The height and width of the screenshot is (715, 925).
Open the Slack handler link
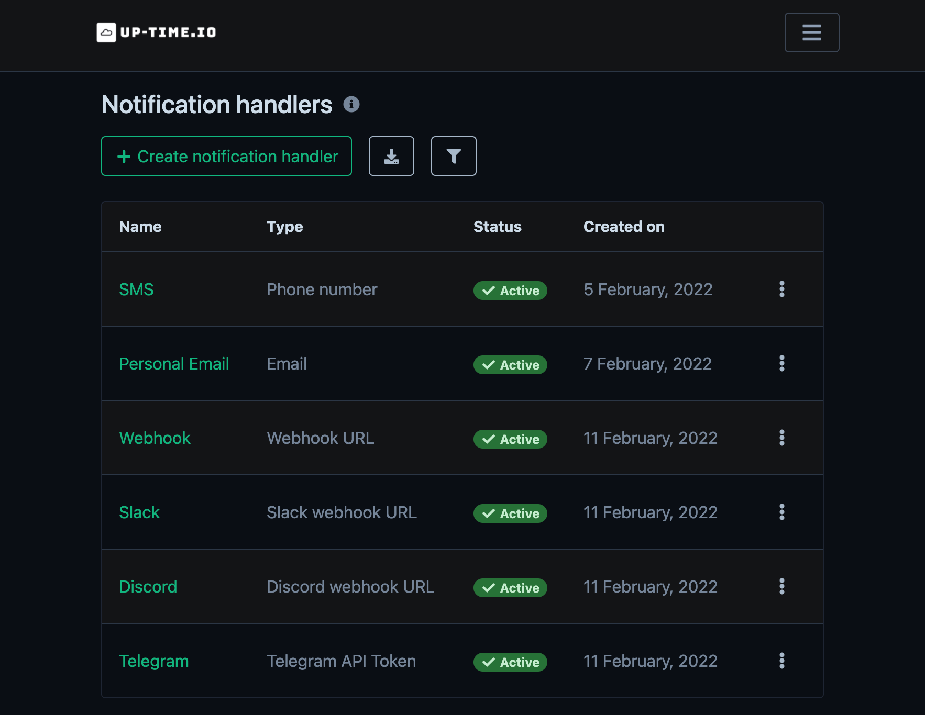pos(139,512)
